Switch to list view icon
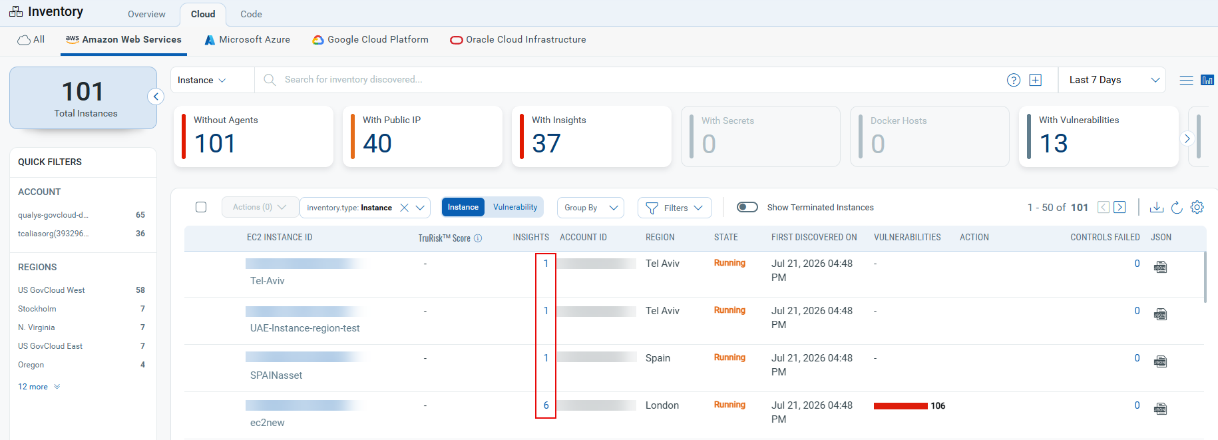The height and width of the screenshot is (440, 1218). pos(1186,80)
